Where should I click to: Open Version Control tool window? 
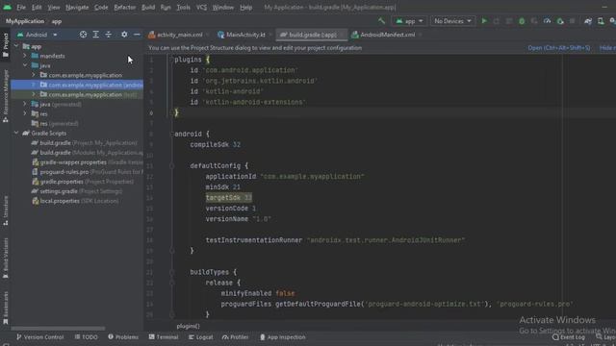click(x=39, y=337)
